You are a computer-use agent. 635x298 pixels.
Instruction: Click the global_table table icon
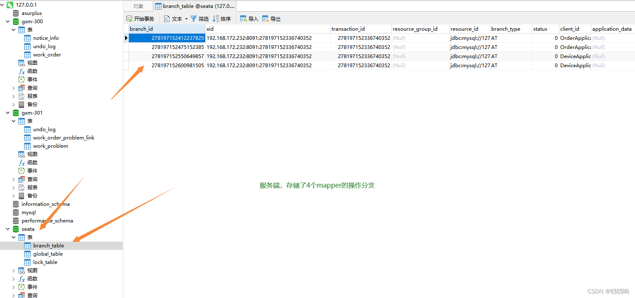(27, 254)
